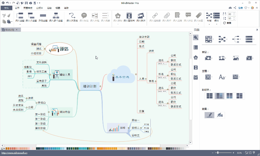Click the Insert Topic (插入主题) icon

pos(20,16)
